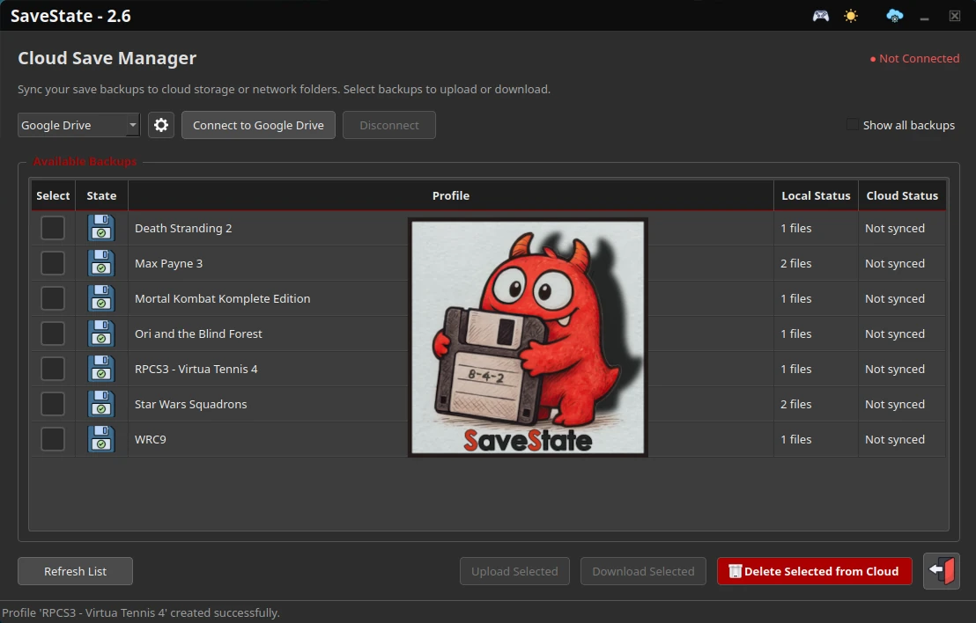Click the Not Connected status indicator
This screenshot has width=976, height=623.
click(x=914, y=58)
